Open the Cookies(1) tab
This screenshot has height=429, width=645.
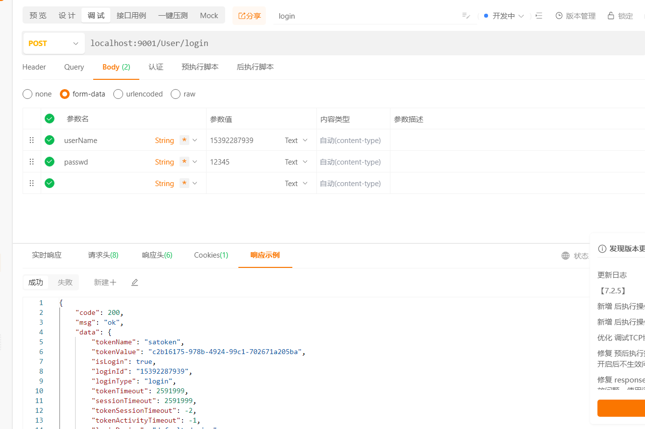[211, 255]
